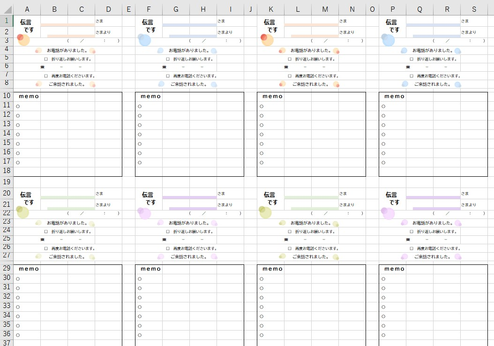Select row 36 header

click(7, 334)
